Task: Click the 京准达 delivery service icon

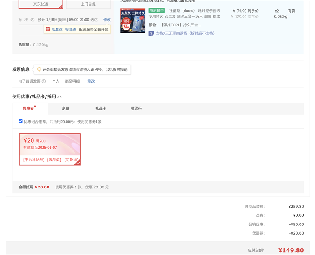Action: (48, 29)
